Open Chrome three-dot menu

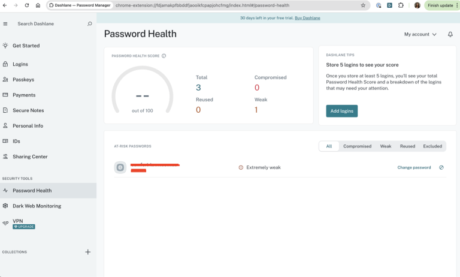pos(457,5)
